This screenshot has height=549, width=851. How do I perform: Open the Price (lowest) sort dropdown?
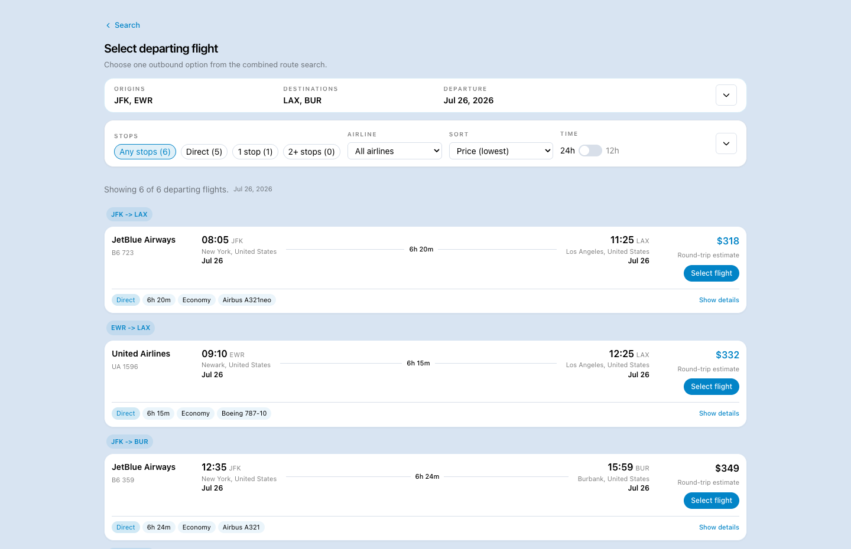pos(501,151)
